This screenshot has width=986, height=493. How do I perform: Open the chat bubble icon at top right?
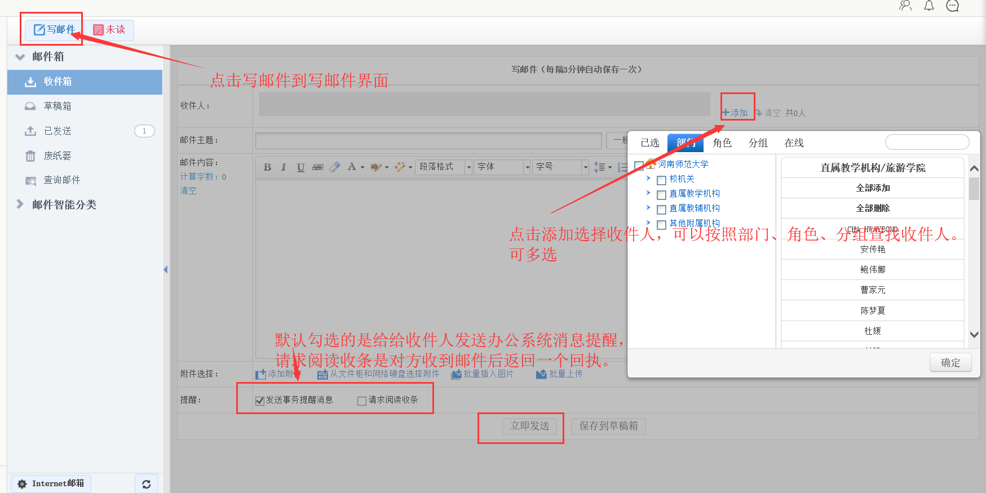[952, 6]
